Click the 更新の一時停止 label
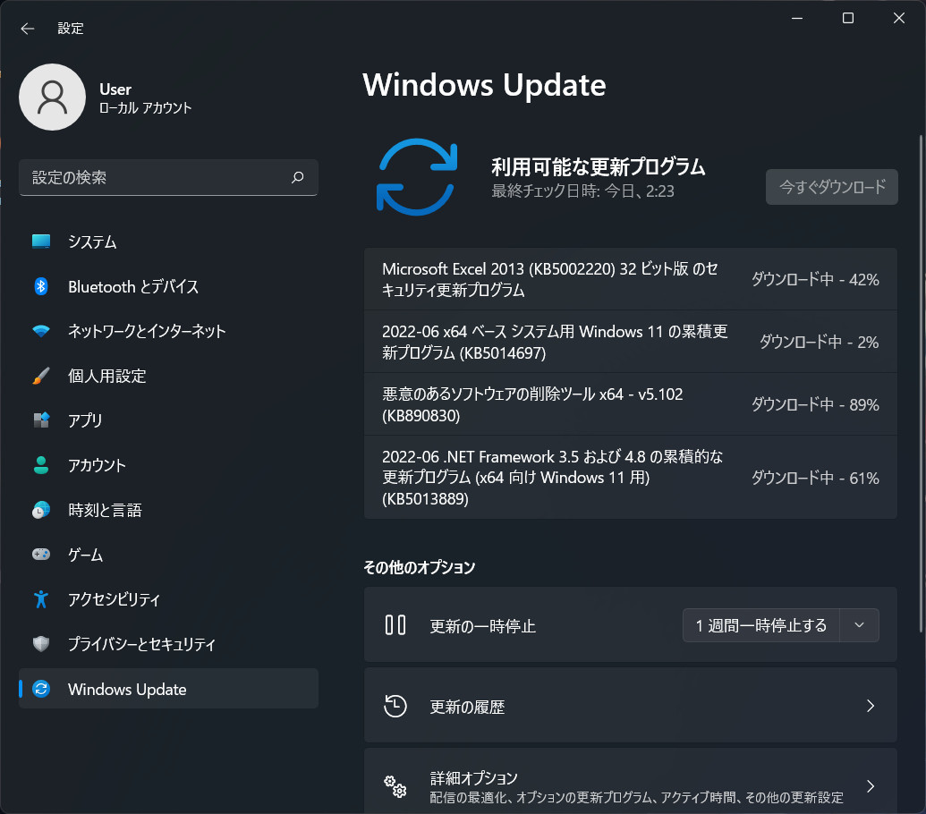The width and height of the screenshot is (926, 814). [x=482, y=625]
